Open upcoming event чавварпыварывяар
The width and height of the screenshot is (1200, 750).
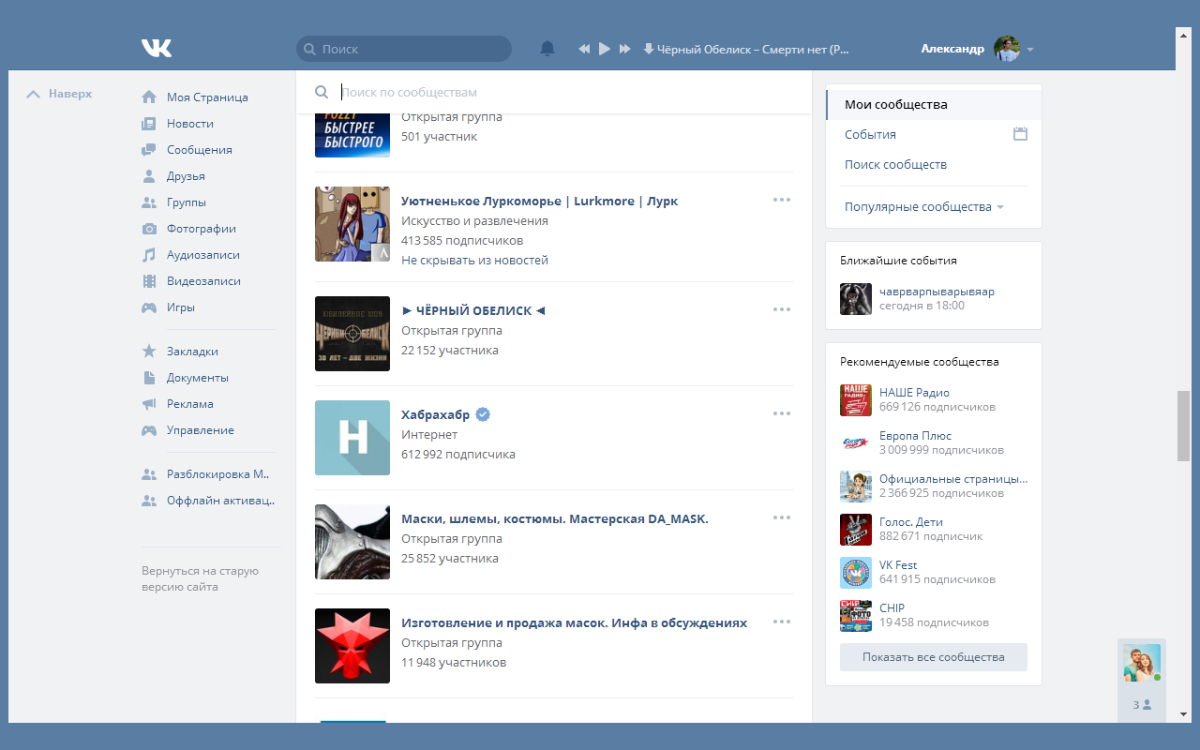pyautogui.click(x=937, y=292)
